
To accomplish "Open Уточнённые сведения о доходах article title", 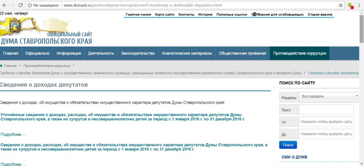I will tap(123, 117).
